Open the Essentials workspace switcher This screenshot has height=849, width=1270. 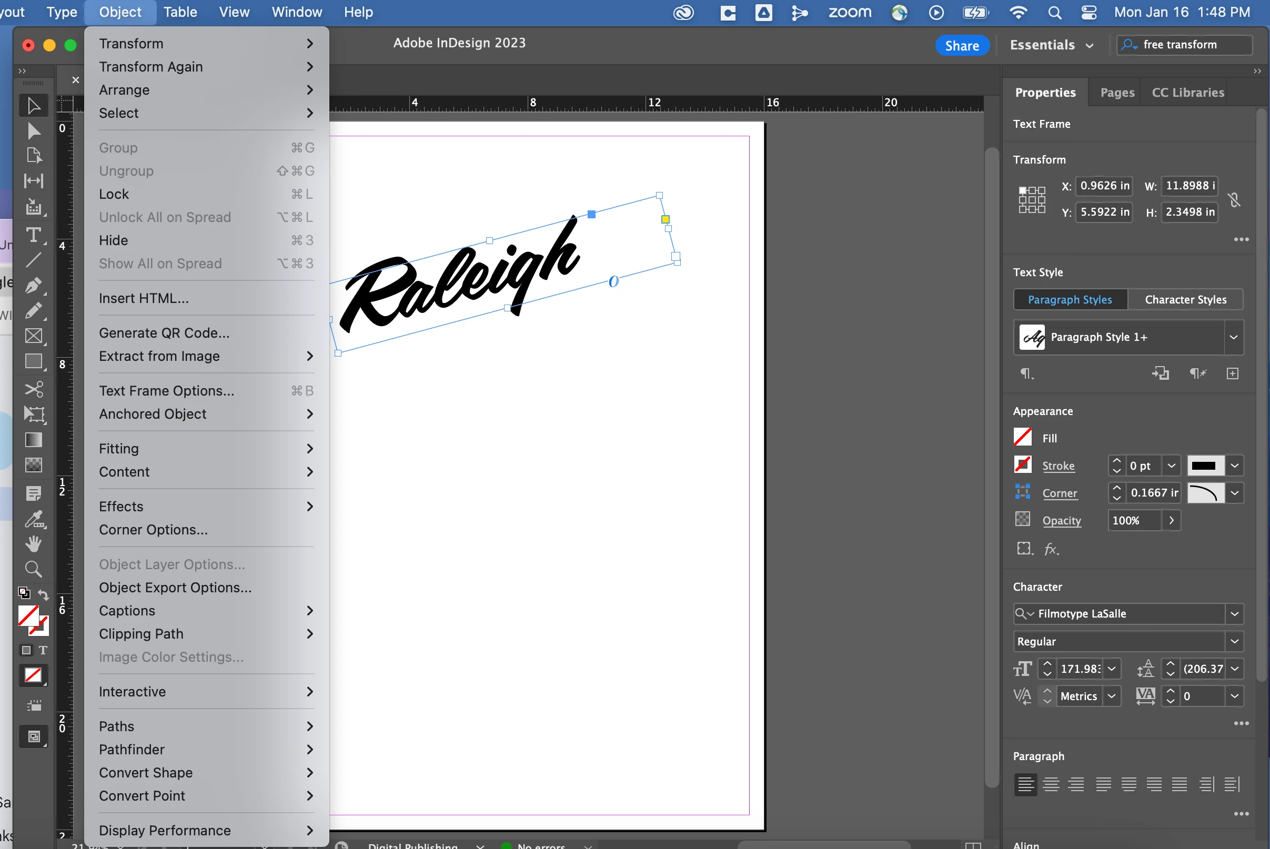(1051, 45)
